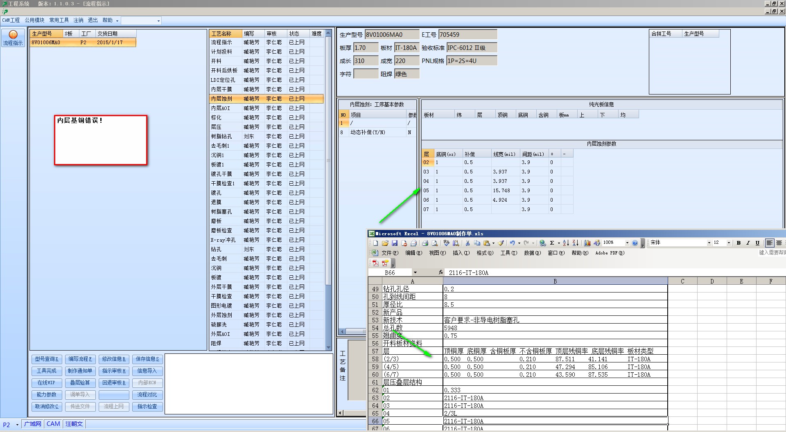Toggle italic formatting in Excel
The image size is (786, 432).
(748, 243)
